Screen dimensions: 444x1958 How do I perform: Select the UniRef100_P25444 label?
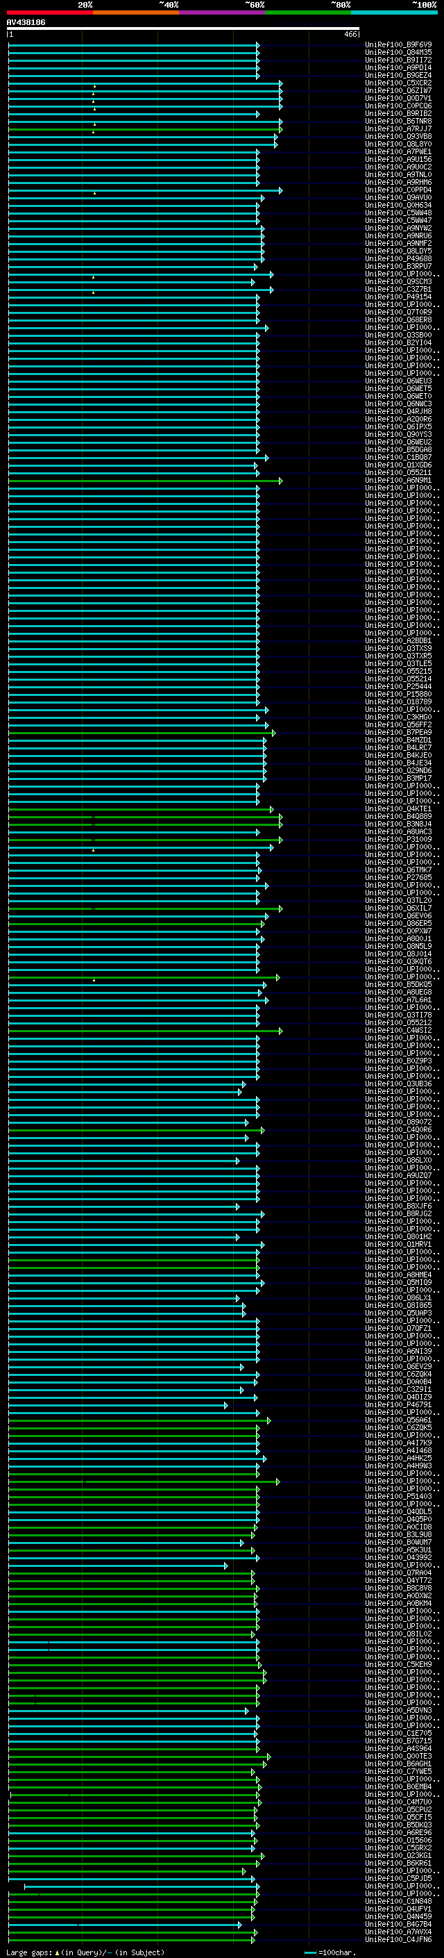coord(398,686)
